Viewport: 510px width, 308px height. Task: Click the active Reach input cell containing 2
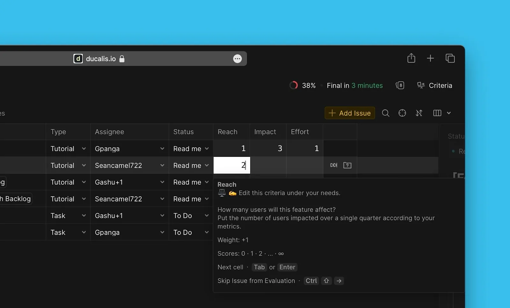click(x=232, y=165)
